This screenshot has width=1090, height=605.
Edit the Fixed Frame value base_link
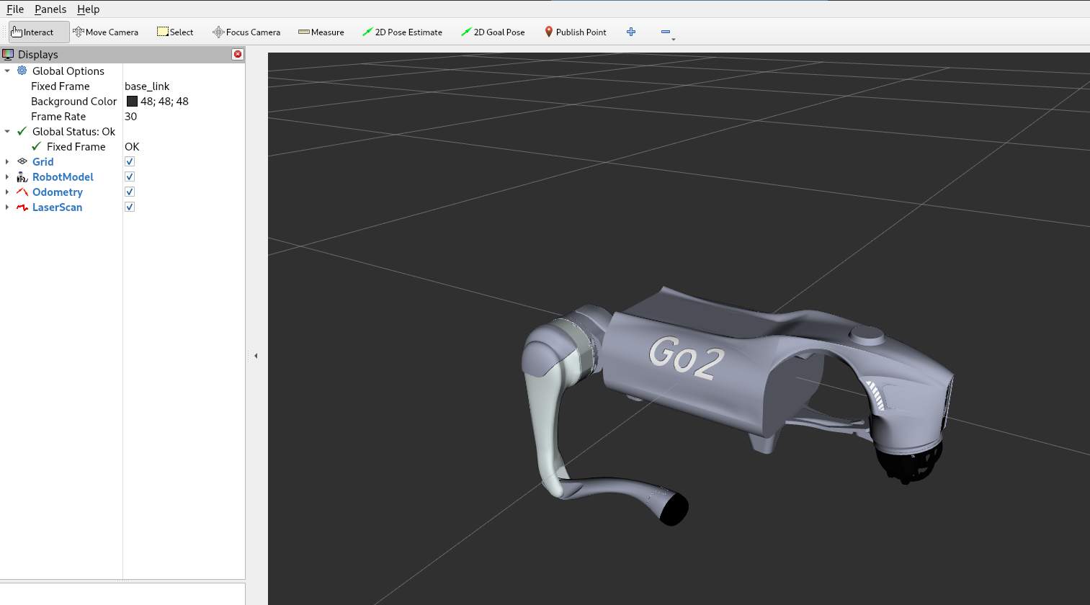pos(147,86)
